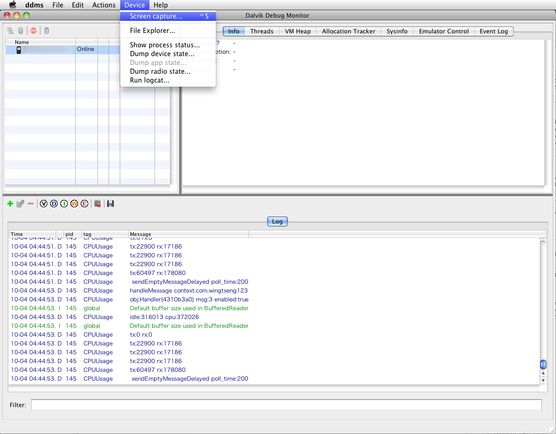556x434 pixels.
Task: Click log scrollbar down arrow
Action: (x=543, y=381)
